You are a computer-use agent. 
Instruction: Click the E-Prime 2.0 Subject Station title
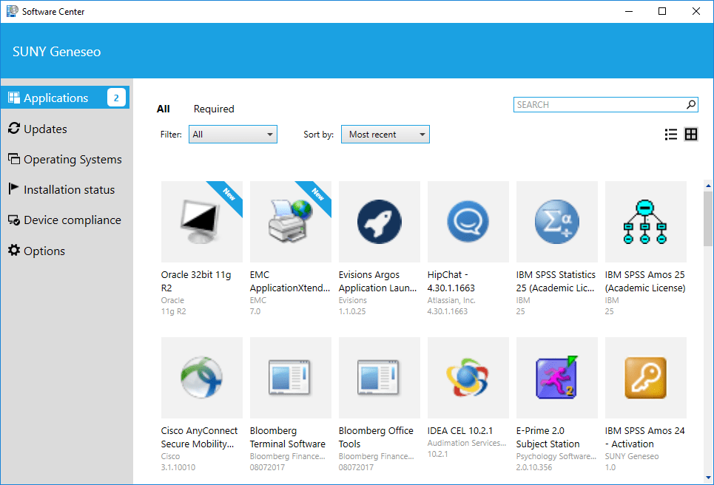548,437
